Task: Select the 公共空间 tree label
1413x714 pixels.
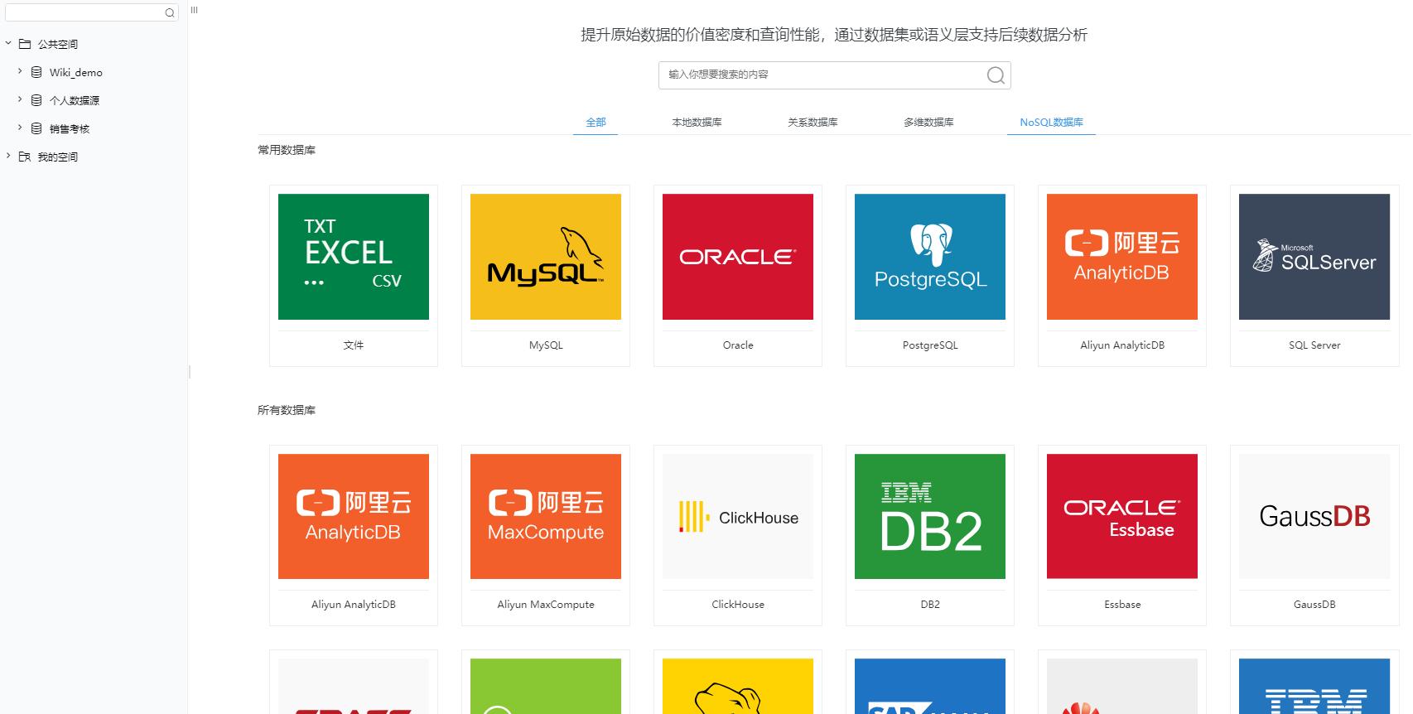Action: (58, 45)
